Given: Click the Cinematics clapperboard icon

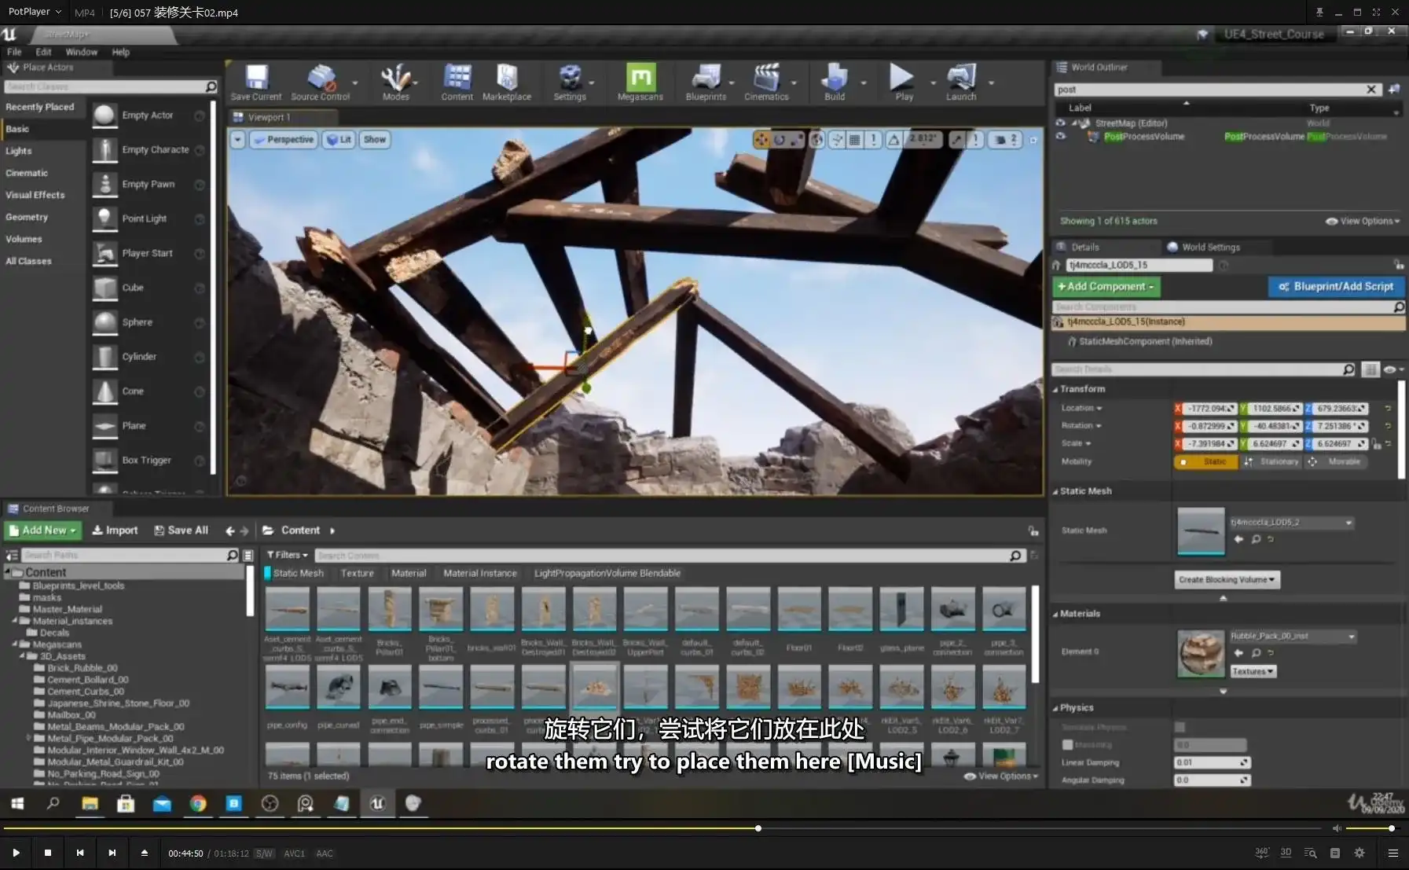Looking at the screenshot, I should (765, 78).
